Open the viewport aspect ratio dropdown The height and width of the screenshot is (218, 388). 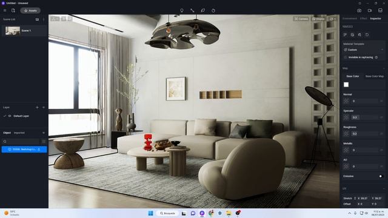click(x=55, y=19)
